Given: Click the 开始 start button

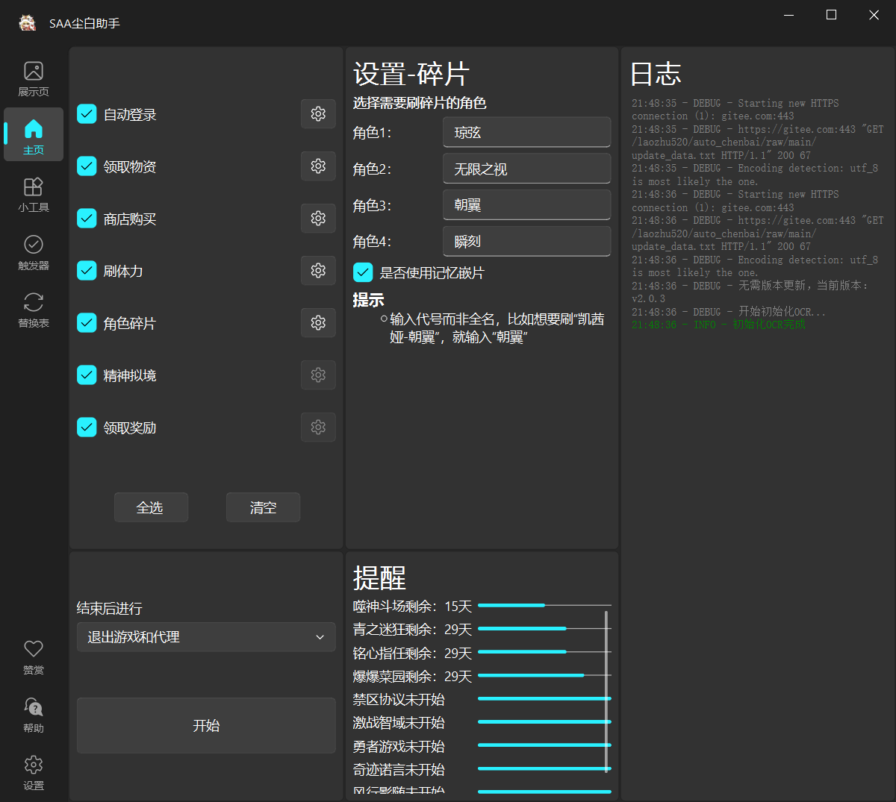Looking at the screenshot, I should pyautogui.click(x=206, y=725).
